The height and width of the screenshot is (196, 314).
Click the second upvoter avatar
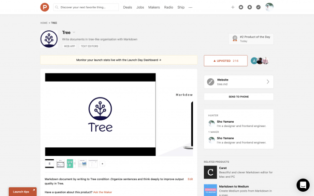[x=260, y=61]
